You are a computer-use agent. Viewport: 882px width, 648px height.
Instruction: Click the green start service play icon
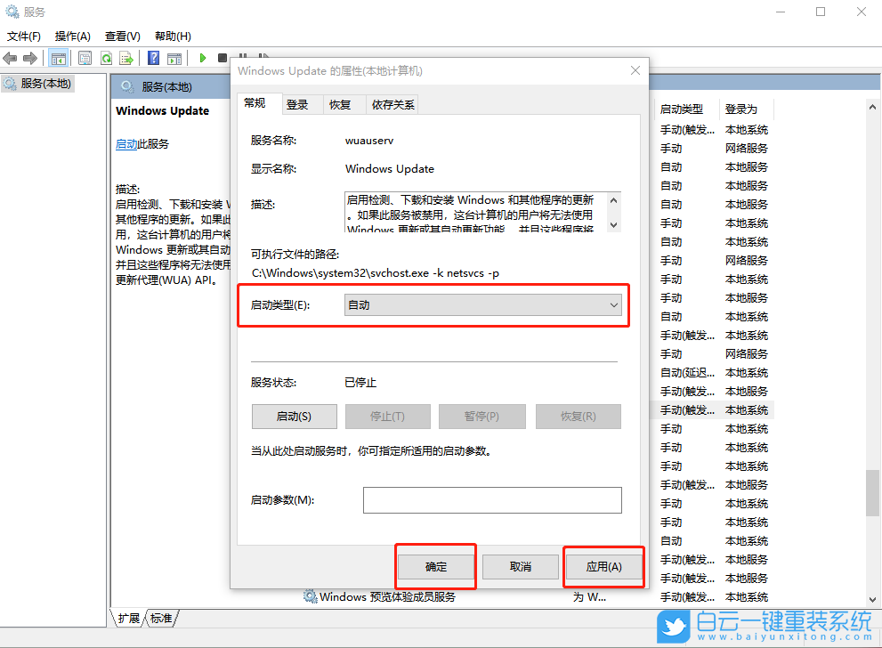click(x=203, y=57)
